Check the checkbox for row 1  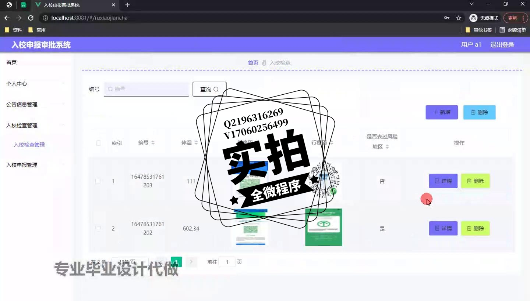pos(98,181)
